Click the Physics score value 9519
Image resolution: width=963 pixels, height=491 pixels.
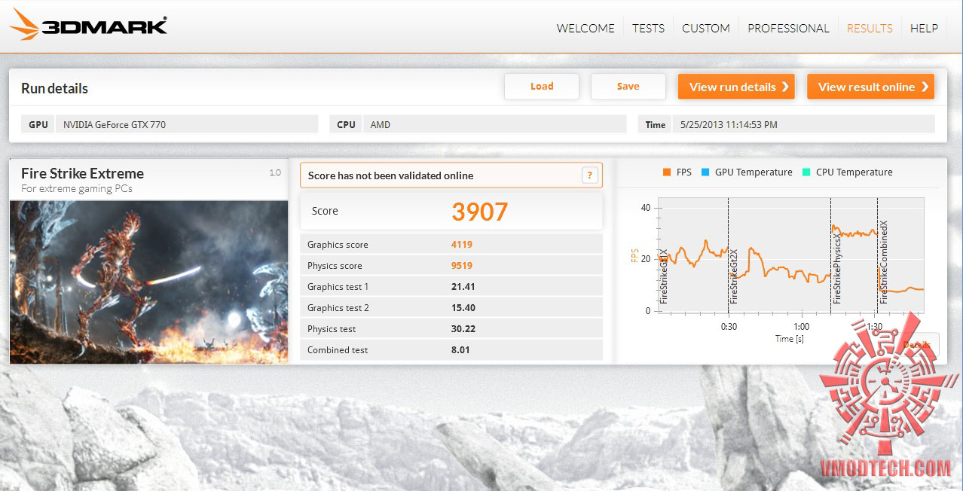click(462, 266)
